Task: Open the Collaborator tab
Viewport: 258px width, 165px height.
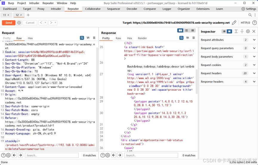Action: click(93, 9)
